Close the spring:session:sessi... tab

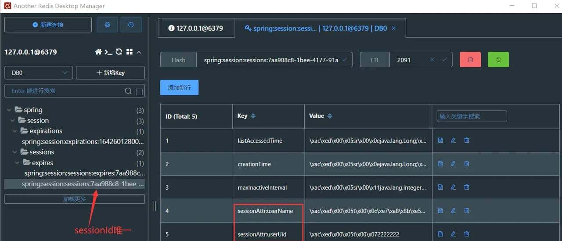[x=393, y=28]
